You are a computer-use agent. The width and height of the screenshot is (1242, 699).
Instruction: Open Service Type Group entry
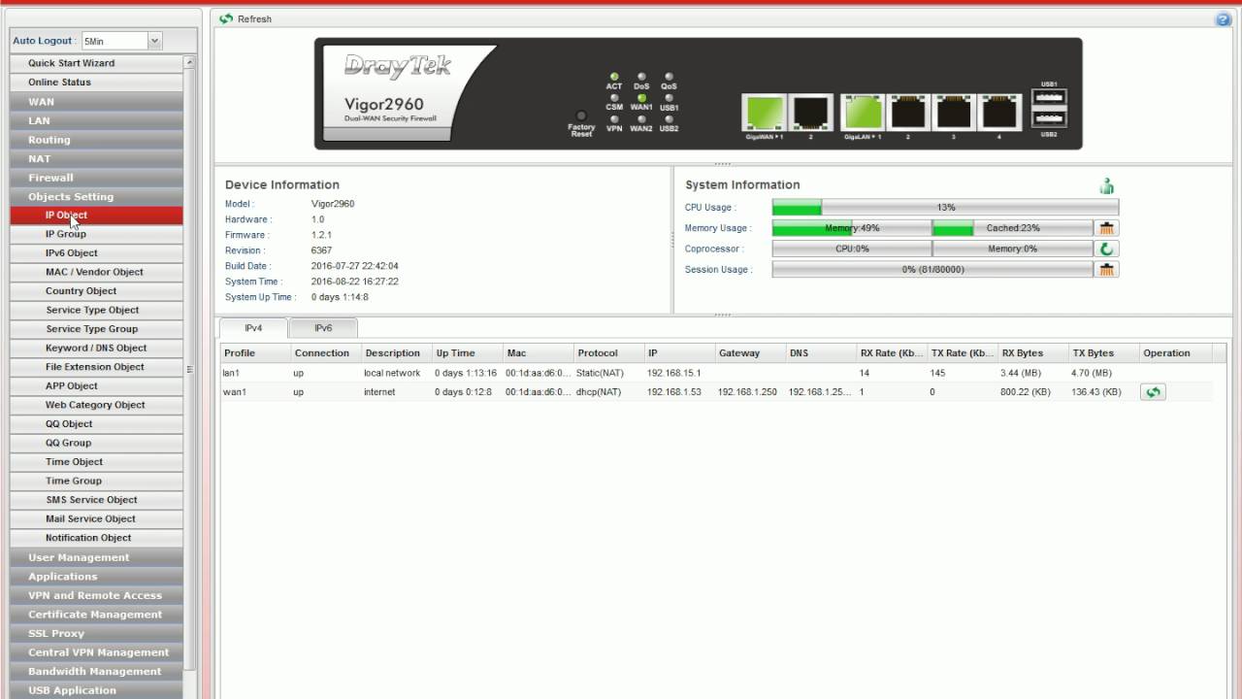tap(96, 329)
